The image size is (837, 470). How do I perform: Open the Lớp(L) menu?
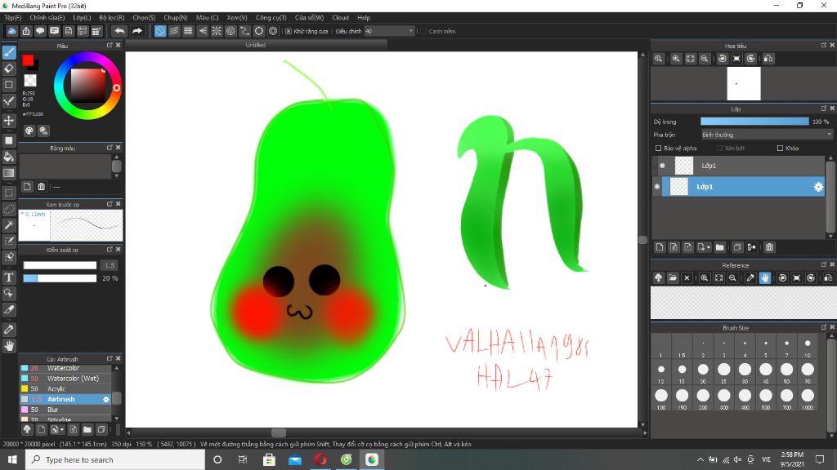pos(82,18)
